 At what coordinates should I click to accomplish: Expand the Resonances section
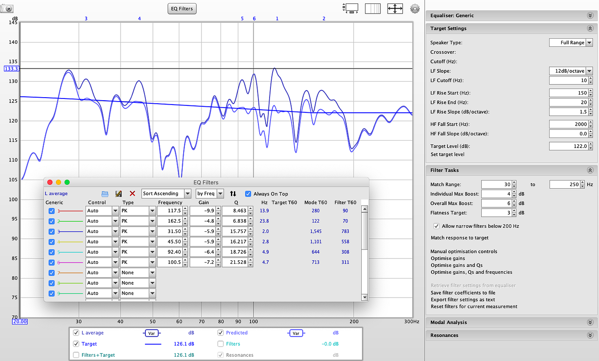coord(590,335)
